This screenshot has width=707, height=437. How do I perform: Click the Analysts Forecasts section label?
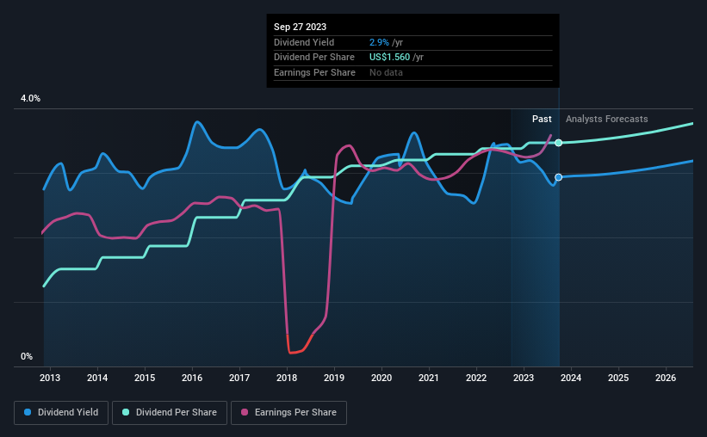[606, 119]
